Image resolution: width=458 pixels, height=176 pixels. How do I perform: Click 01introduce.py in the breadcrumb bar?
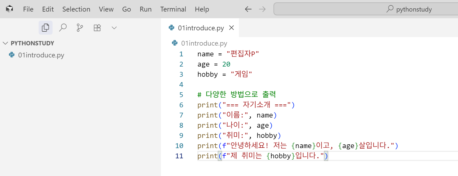[204, 43]
